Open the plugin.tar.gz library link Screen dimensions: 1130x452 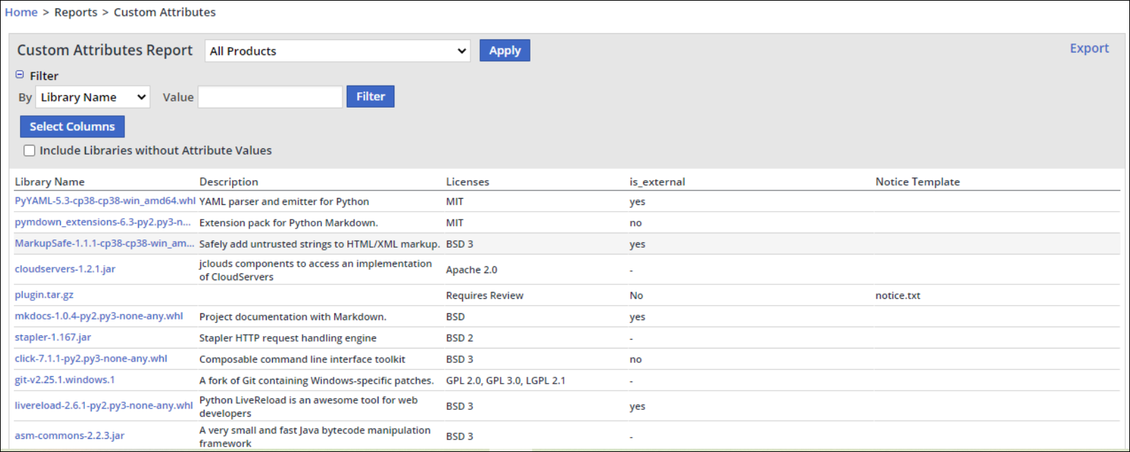click(44, 295)
